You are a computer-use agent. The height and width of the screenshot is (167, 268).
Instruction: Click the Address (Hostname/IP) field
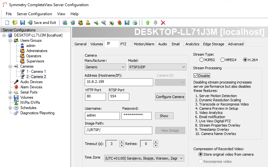coord(119,82)
